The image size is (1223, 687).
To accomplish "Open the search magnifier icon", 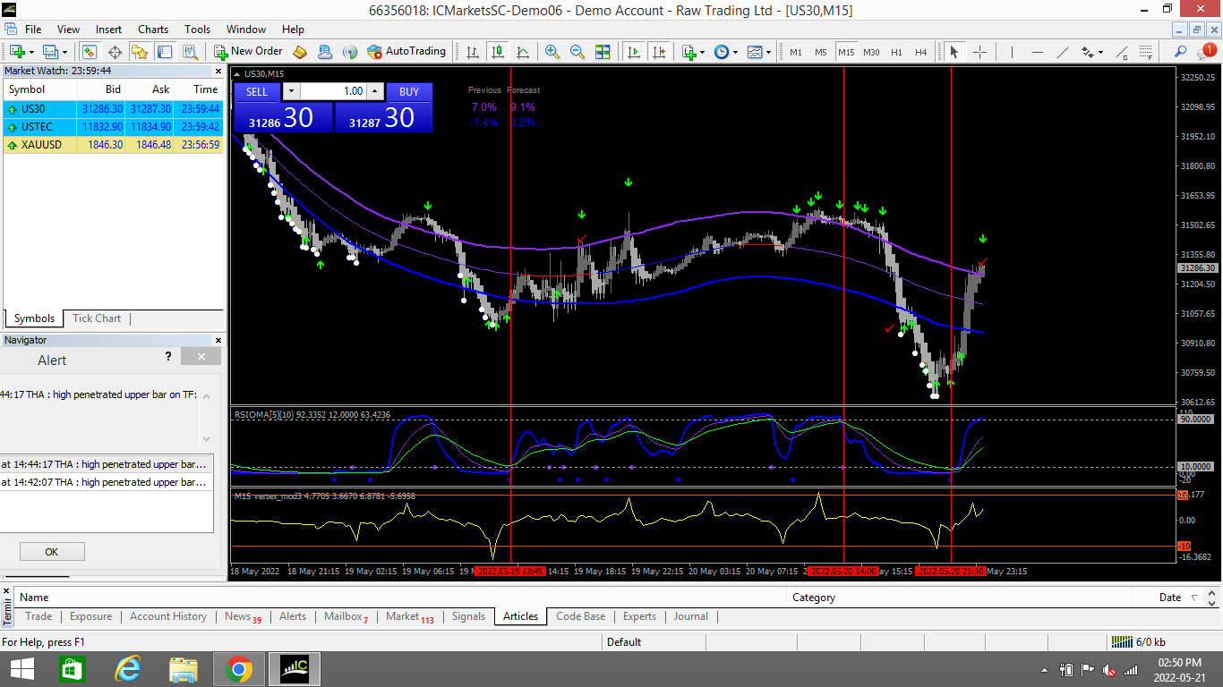I will (x=1181, y=52).
